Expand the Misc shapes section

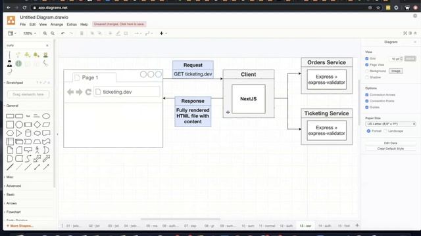click(9, 177)
